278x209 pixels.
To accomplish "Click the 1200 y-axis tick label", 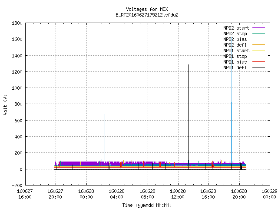I will [17, 72].
